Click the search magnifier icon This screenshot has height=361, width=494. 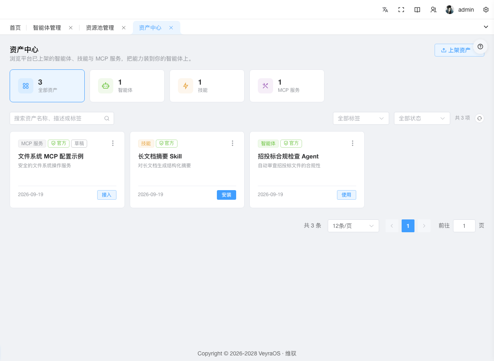(107, 118)
